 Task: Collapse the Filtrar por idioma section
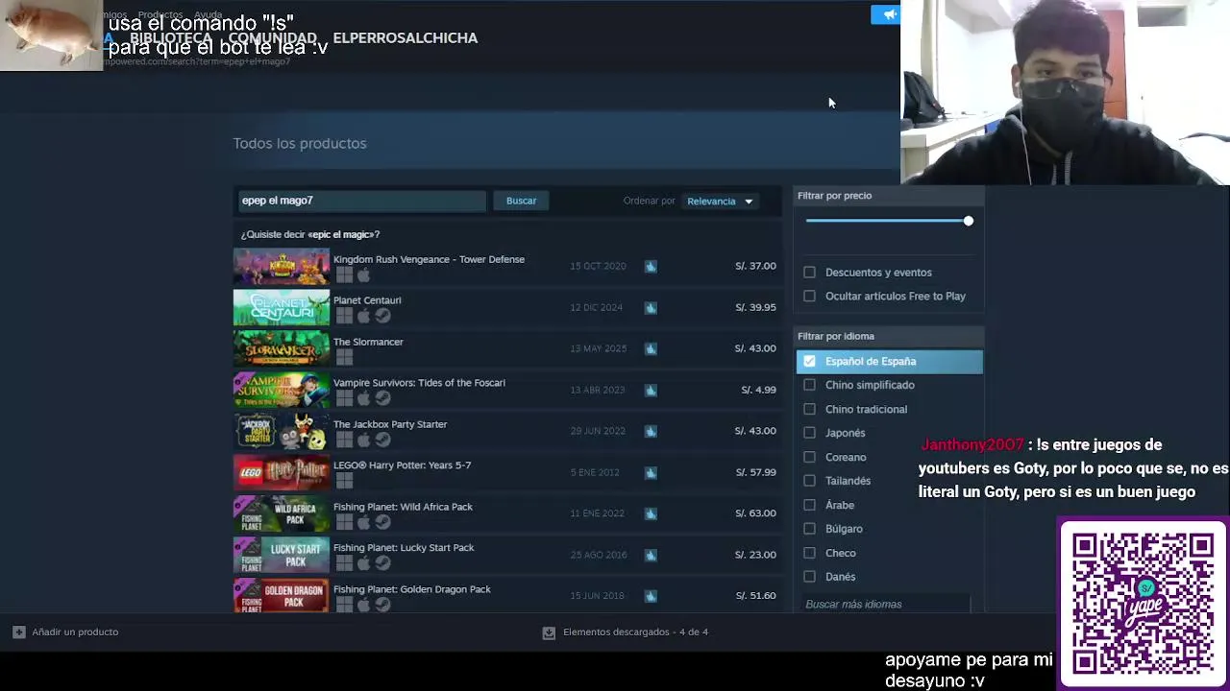pyautogui.click(x=889, y=336)
